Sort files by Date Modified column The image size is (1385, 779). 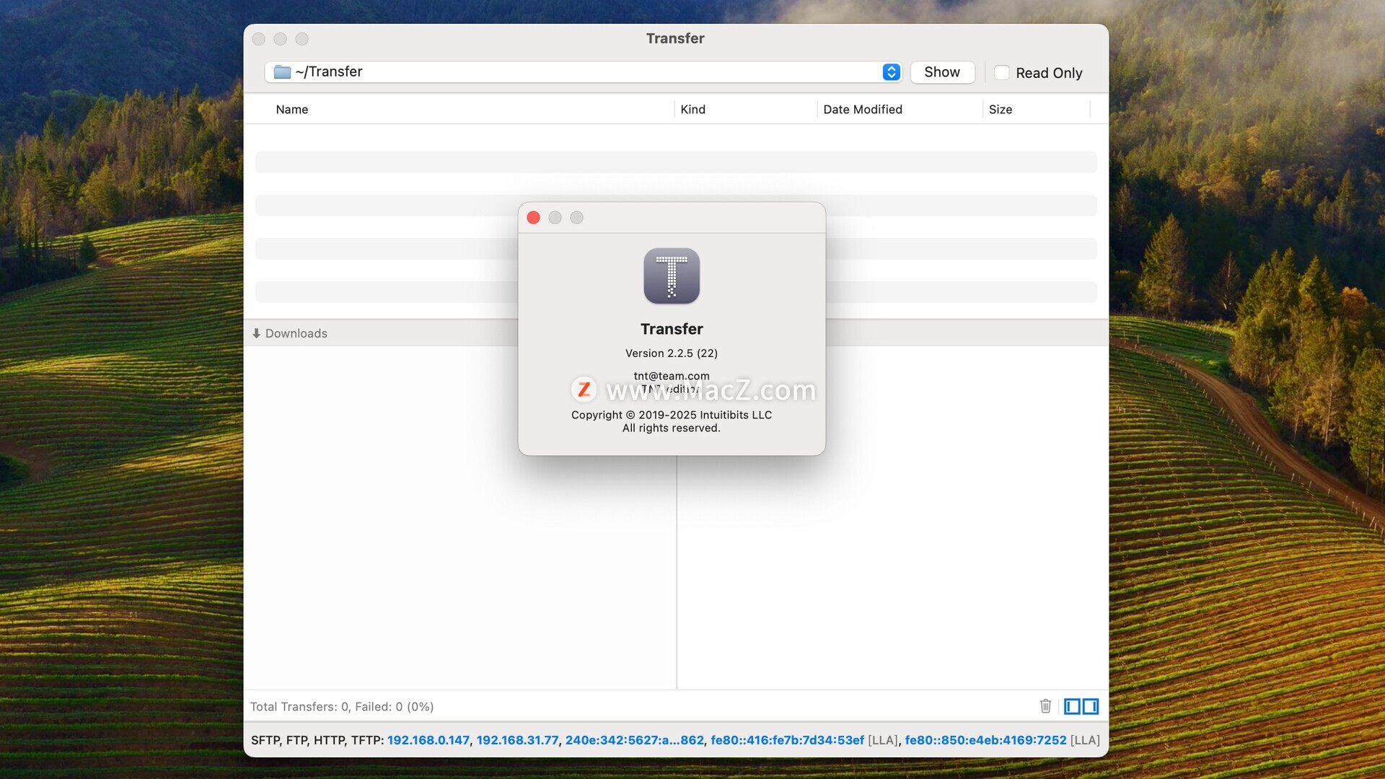point(863,110)
